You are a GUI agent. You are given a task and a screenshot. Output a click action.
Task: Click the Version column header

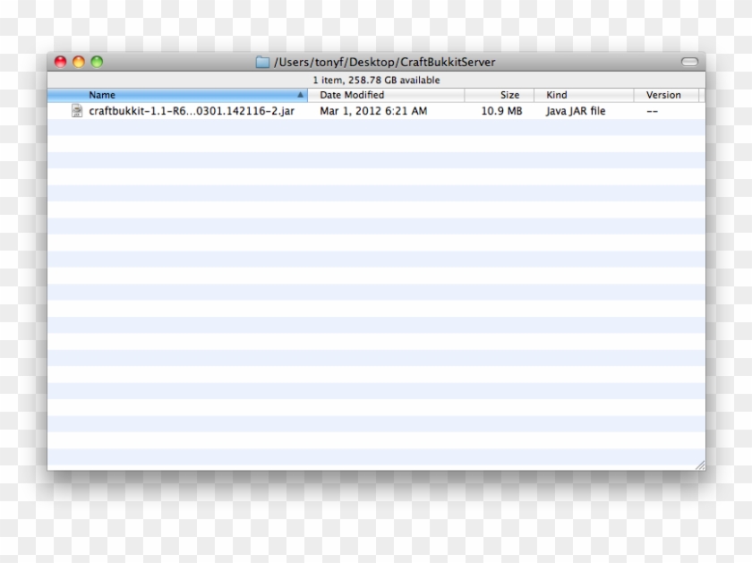pyautogui.click(x=663, y=95)
